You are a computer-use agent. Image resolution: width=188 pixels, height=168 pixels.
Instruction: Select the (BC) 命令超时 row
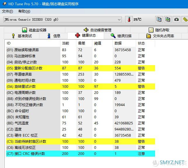(80, 111)
